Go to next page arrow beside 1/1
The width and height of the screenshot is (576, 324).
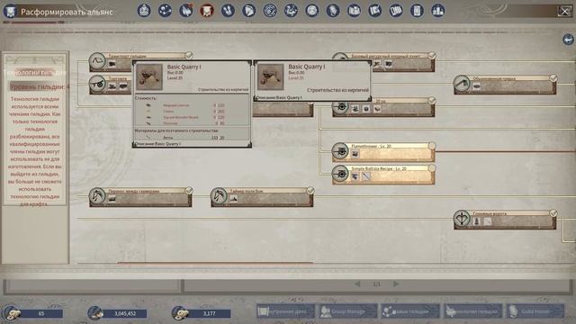click(396, 284)
